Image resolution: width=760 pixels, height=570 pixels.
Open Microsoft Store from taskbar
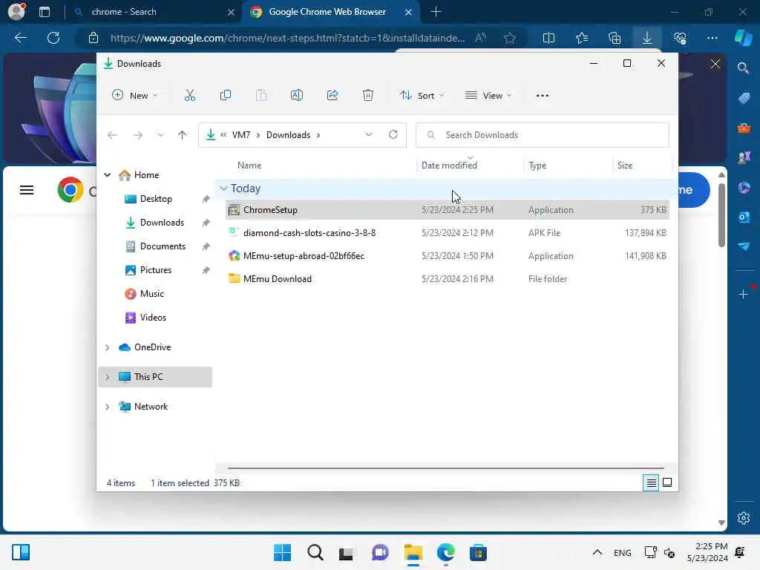[x=478, y=552]
